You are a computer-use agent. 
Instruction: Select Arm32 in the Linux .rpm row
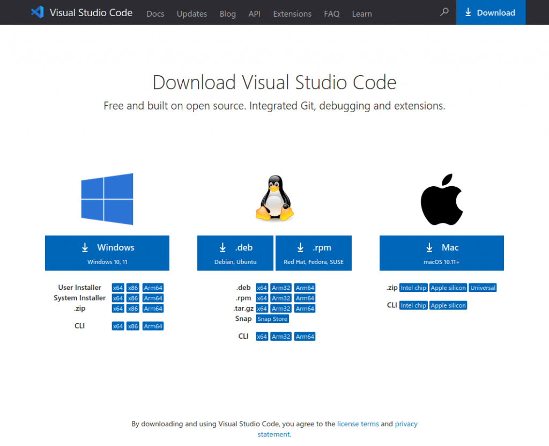click(x=281, y=298)
